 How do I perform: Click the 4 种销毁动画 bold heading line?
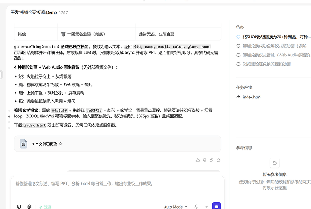click(66, 67)
